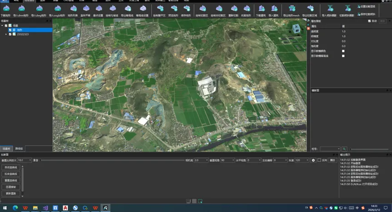Viewport: 392px width, 212px height.
Task: Click the 导入dwg地形 import icon
Action: pos(39,8)
